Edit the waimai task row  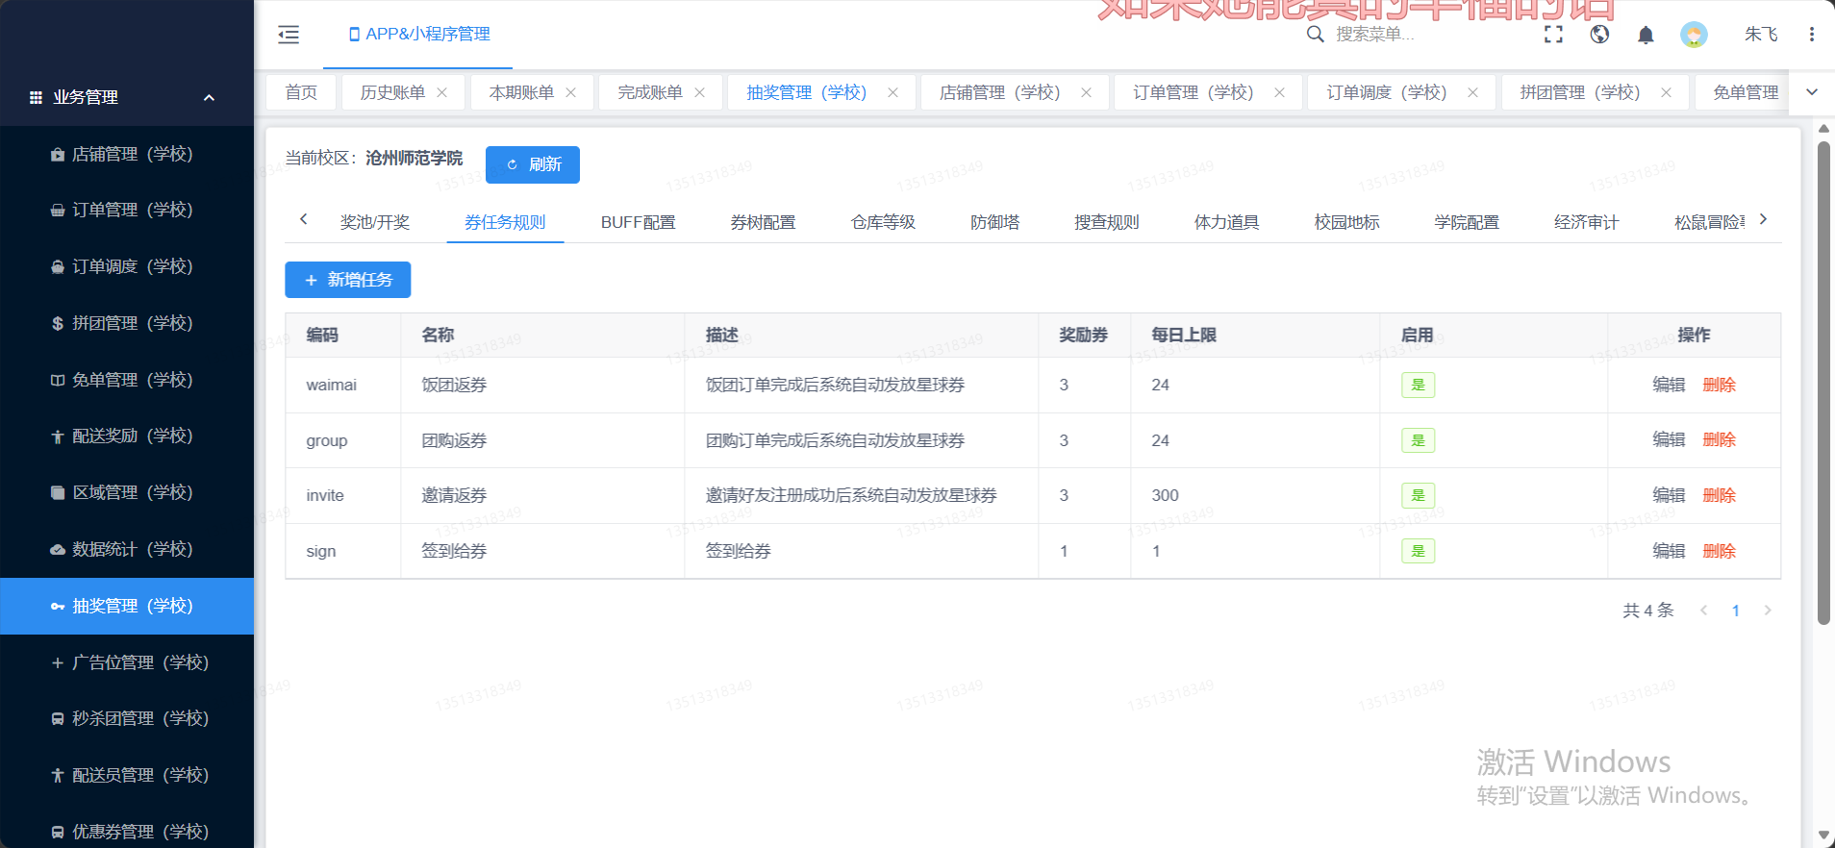point(1669,385)
